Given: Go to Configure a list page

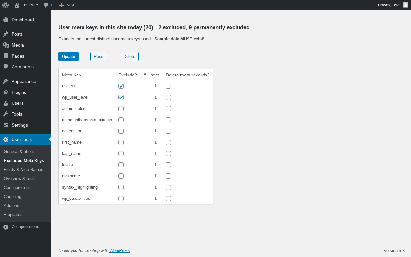Looking at the screenshot, I should tap(18, 187).
